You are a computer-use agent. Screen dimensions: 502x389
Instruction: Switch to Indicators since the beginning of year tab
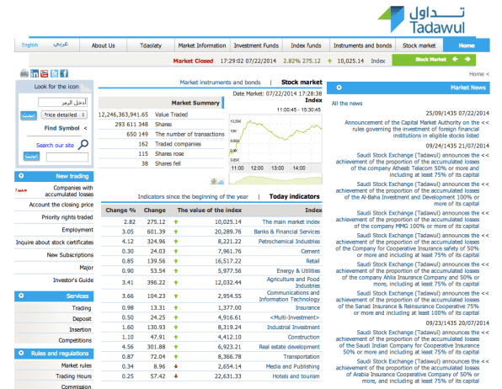point(193,196)
